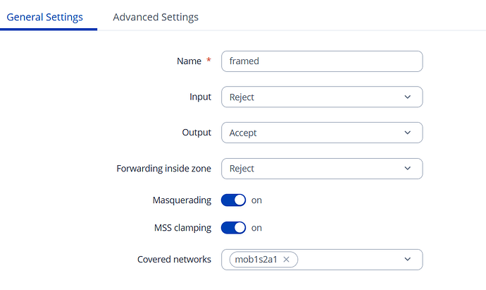Screen dimensions: 486x290
Task: Disable the Masquerading switch
Action: click(233, 200)
